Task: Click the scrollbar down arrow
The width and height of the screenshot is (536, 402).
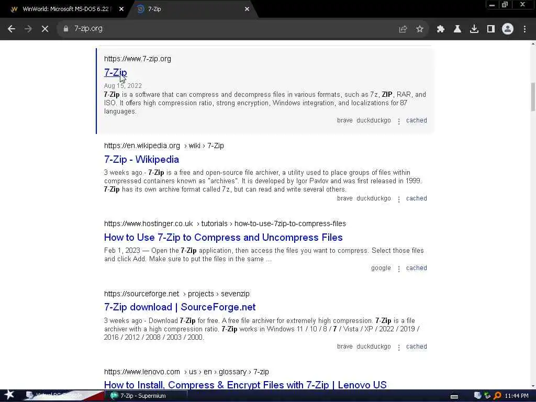Action: (533, 386)
